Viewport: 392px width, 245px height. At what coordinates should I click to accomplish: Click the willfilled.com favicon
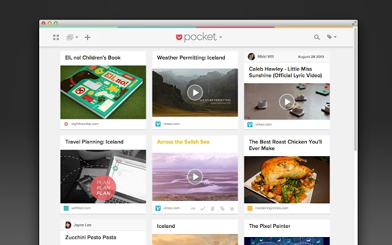pyautogui.click(x=66, y=208)
